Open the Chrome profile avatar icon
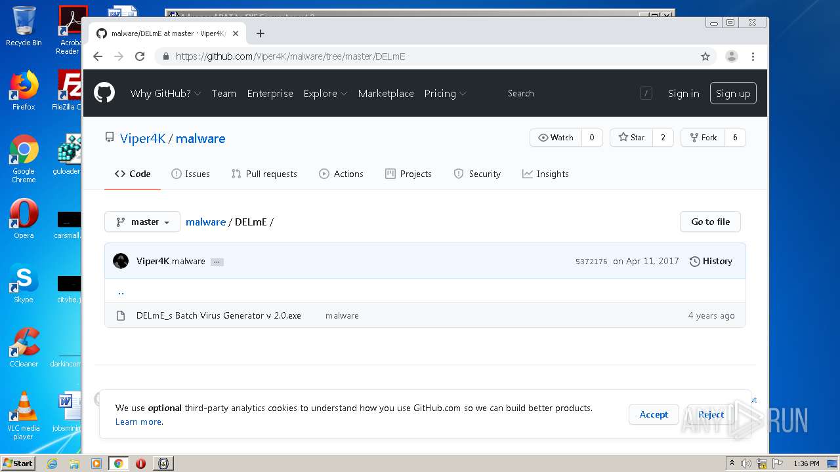The width and height of the screenshot is (840, 472). (731, 56)
